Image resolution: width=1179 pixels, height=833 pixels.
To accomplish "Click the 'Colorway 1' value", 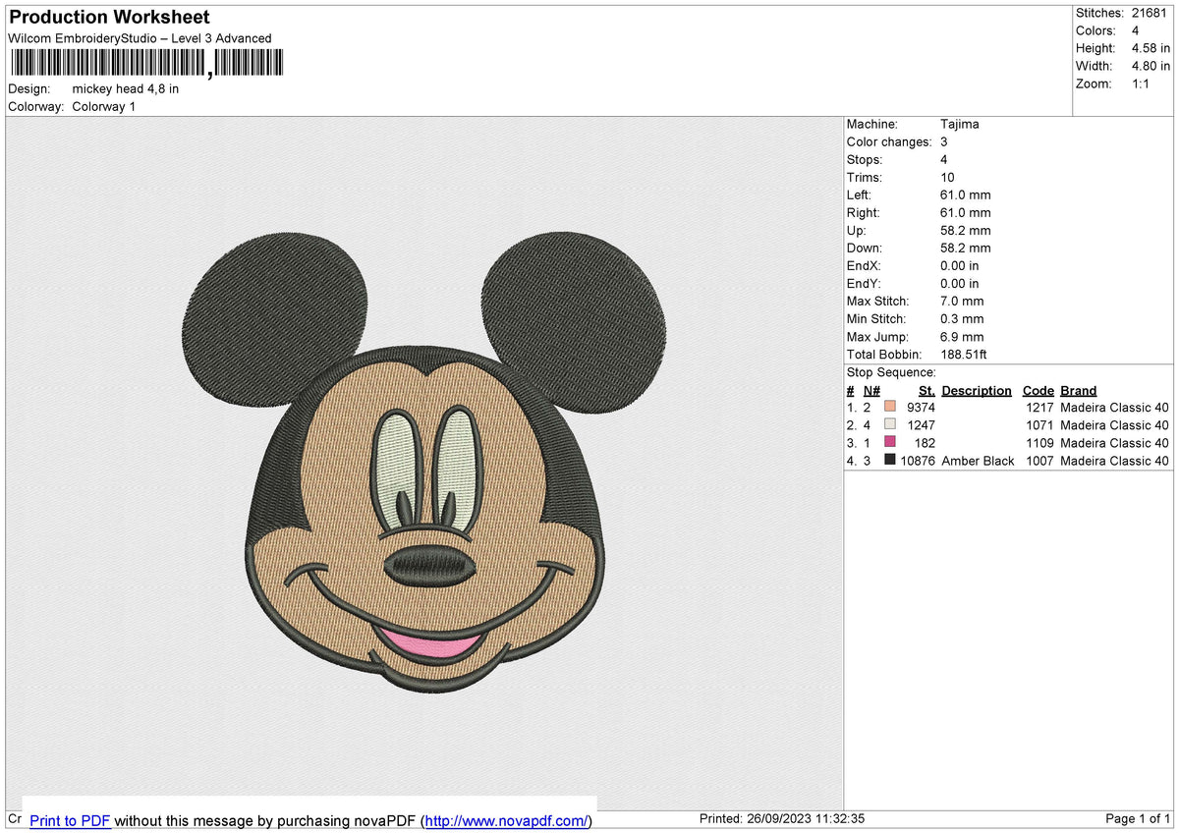I will [104, 106].
